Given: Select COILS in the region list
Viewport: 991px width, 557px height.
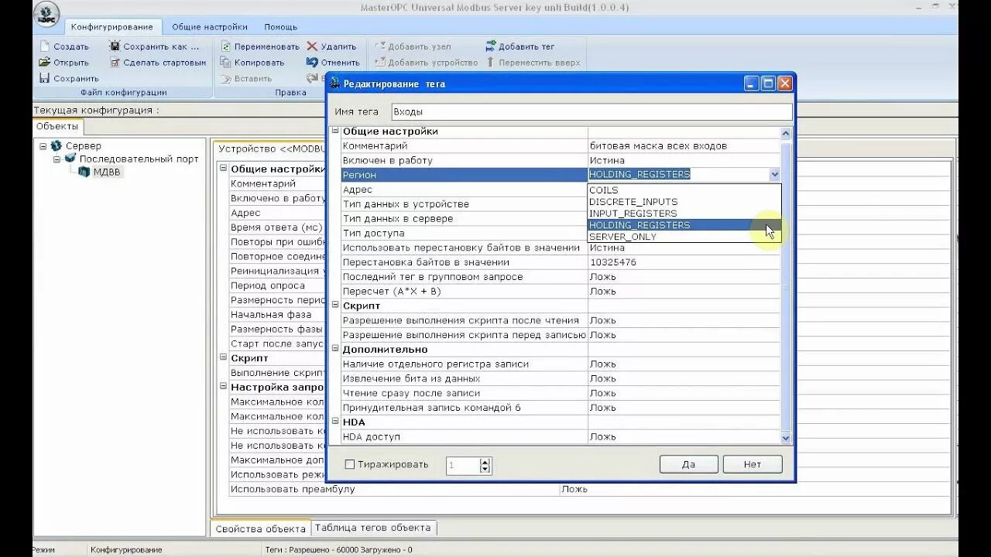Looking at the screenshot, I should [684, 190].
